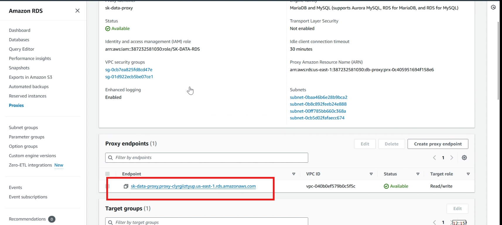Click the Recommendations count badge 0

(x=52, y=219)
